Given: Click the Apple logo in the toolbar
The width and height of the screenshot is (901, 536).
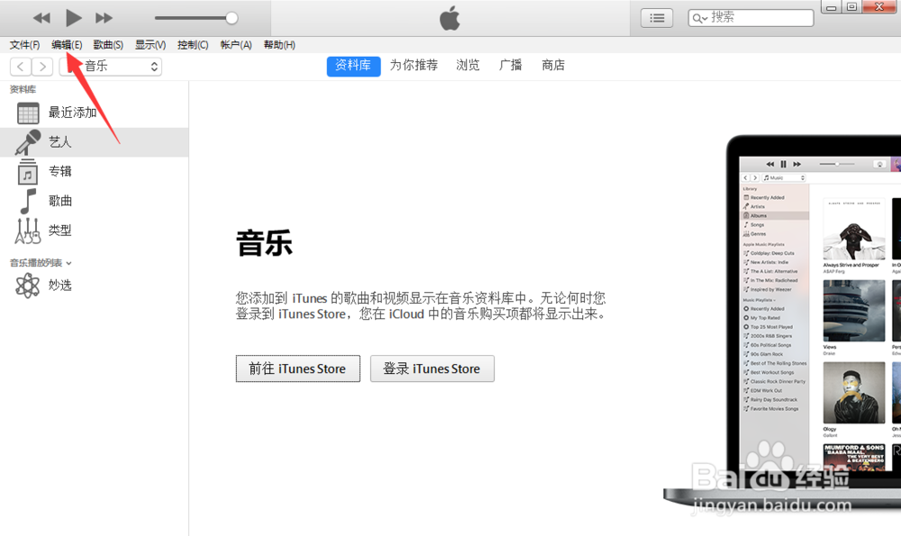Looking at the screenshot, I should 450,18.
